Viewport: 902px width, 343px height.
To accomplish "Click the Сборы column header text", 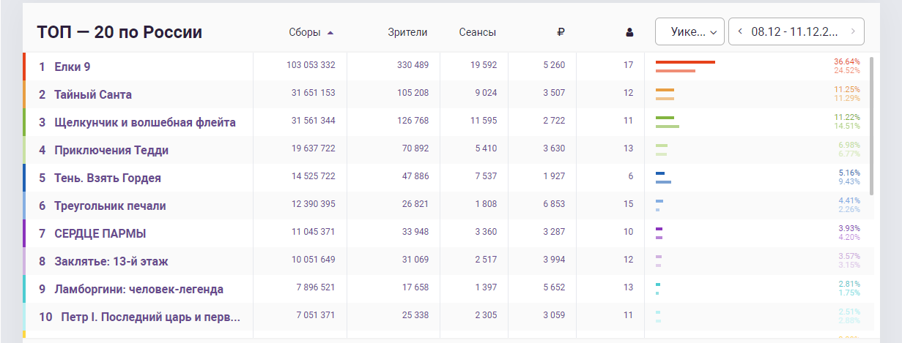I will click(305, 32).
